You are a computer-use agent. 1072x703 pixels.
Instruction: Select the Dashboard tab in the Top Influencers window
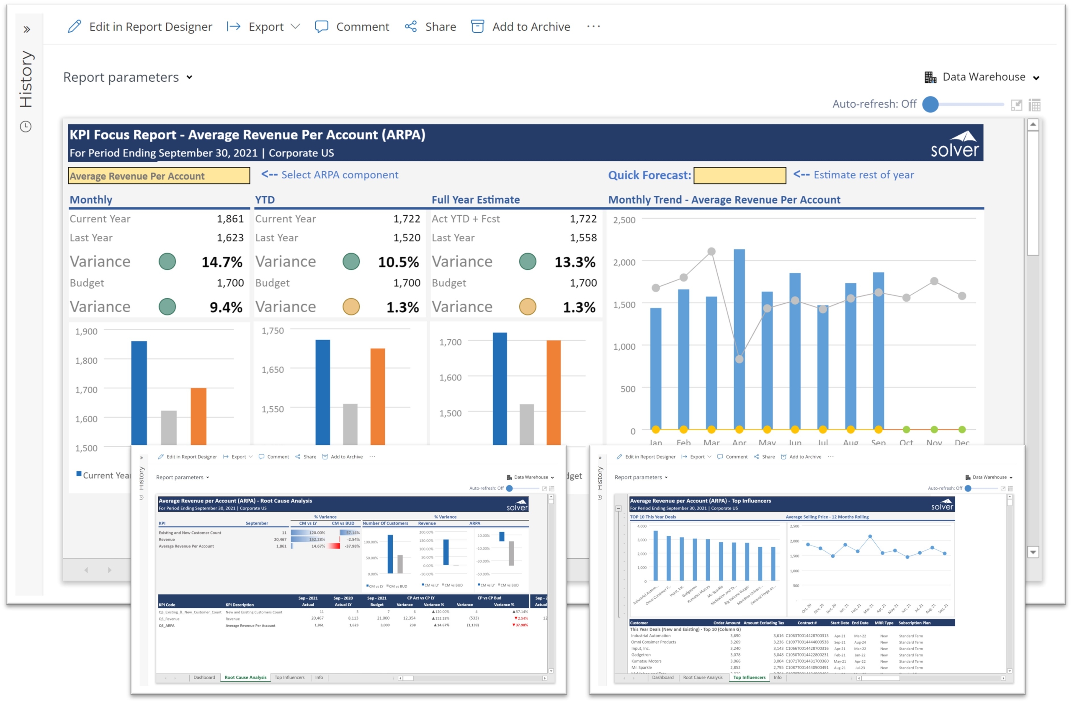(x=662, y=677)
